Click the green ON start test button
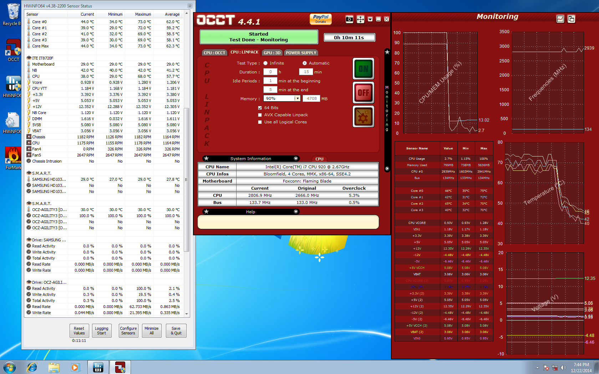599x374 pixels. tap(363, 68)
